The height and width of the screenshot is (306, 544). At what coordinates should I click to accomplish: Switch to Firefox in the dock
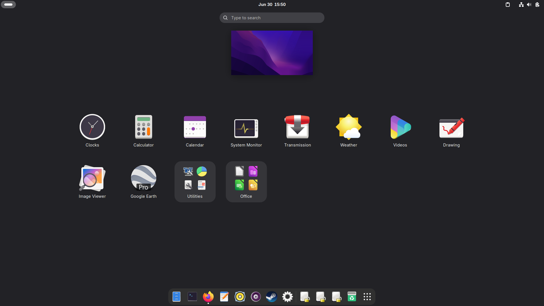(x=208, y=297)
